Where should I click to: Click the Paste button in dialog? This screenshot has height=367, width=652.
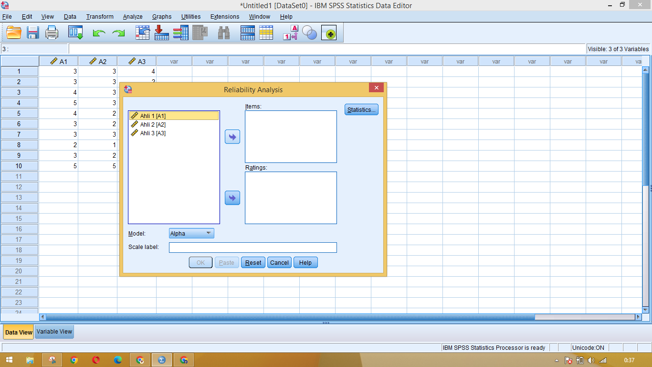(x=227, y=262)
